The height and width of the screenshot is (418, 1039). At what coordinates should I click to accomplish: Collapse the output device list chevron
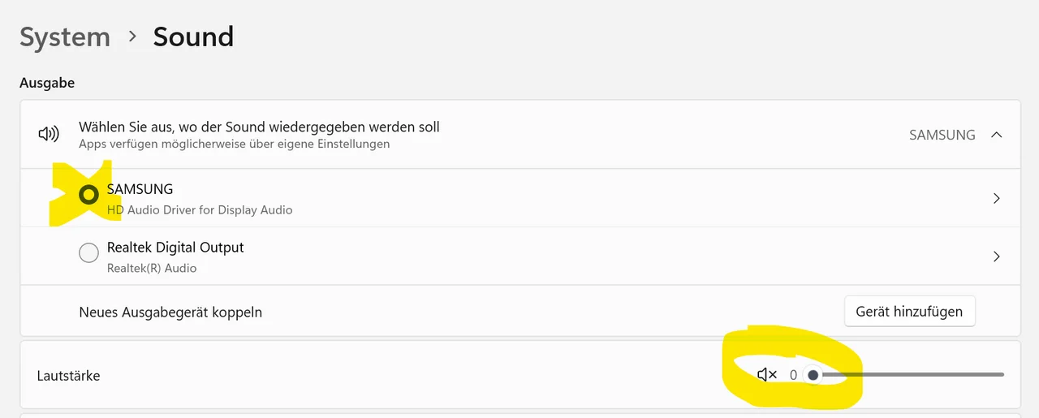click(x=997, y=135)
